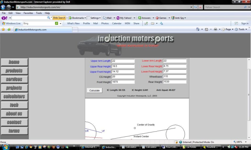Viewport: 251px width, 150px height.
Task: Open Internet Explorer from Quick Launch
Action: point(27,147)
